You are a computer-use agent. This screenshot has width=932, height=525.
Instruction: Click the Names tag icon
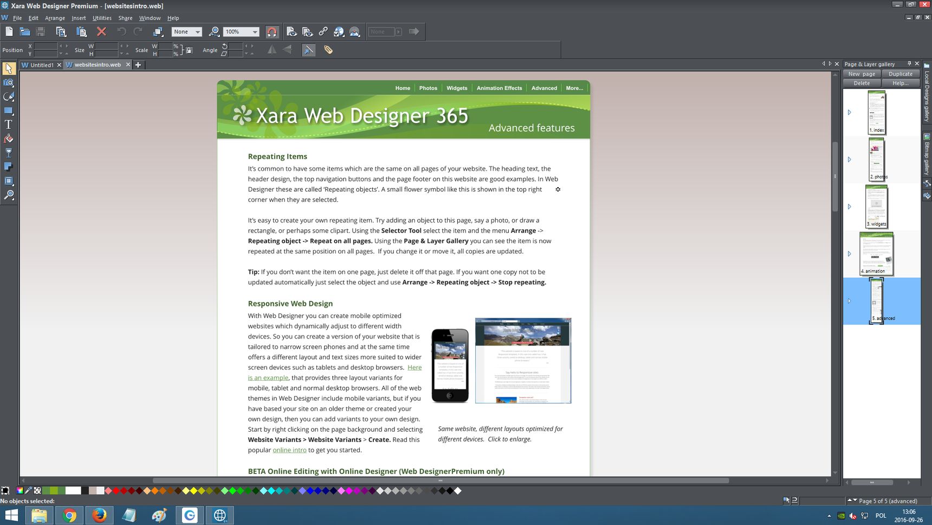[x=328, y=50]
